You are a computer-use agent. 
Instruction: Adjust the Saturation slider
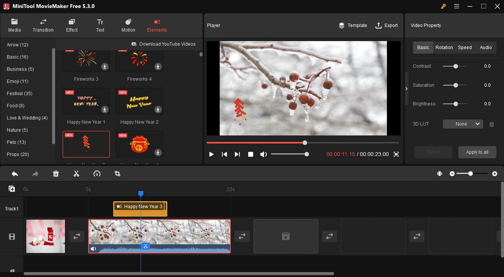click(455, 85)
